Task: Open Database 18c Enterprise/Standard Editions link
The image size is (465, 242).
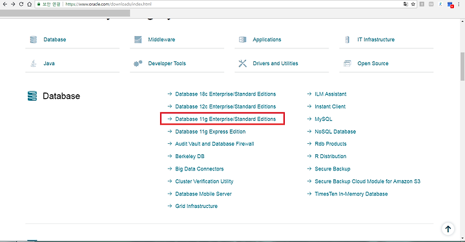Action: click(225, 94)
